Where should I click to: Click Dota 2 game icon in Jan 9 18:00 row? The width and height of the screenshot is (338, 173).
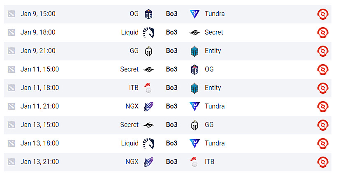point(11,32)
